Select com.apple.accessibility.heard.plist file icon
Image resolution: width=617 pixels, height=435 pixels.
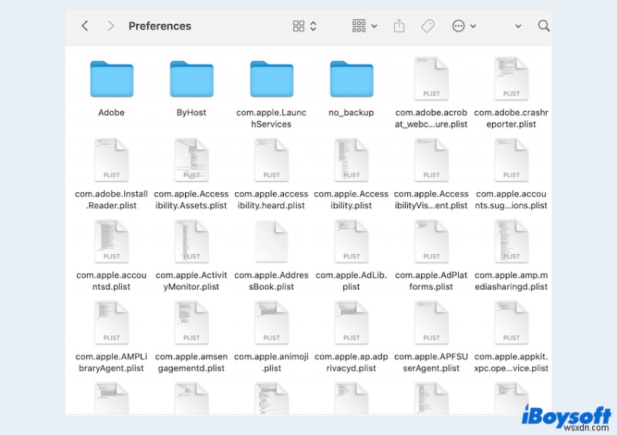click(x=271, y=160)
